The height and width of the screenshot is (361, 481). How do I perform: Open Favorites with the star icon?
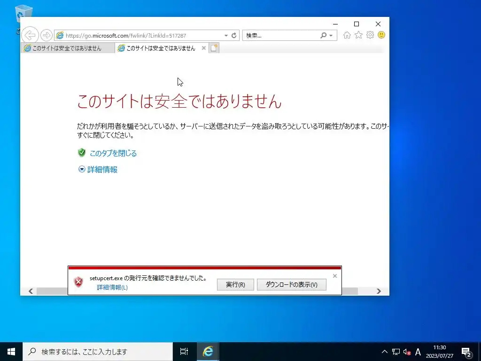[x=358, y=35]
